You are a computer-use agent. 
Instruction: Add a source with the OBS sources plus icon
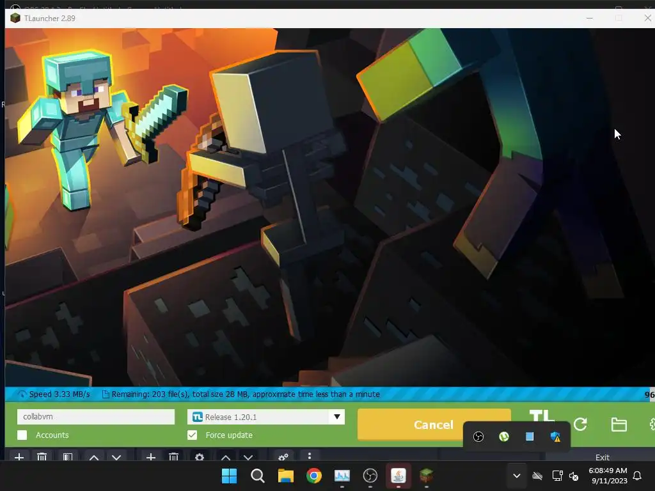point(151,457)
